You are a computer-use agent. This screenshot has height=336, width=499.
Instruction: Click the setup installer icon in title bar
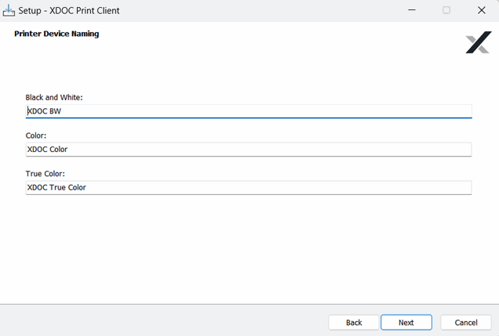[9, 11]
